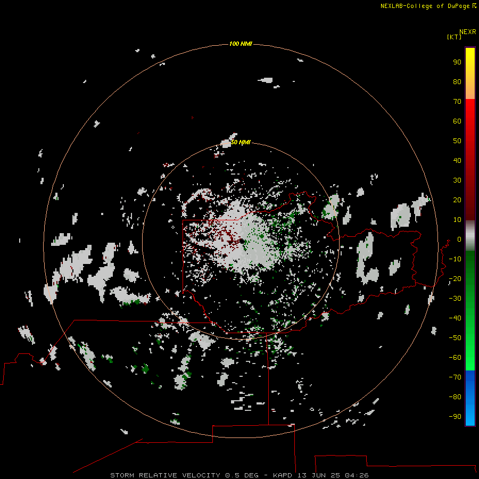The height and width of the screenshot is (479, 479).
Task: Click the bright green segment of colorbar
Action: [x=470, y=351]
